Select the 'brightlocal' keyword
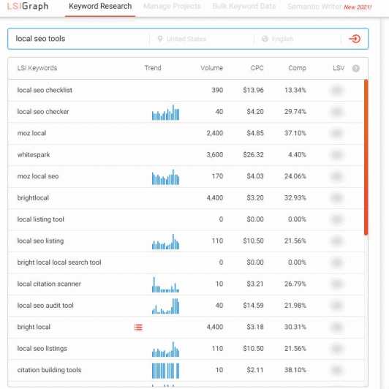 (33, 197)
